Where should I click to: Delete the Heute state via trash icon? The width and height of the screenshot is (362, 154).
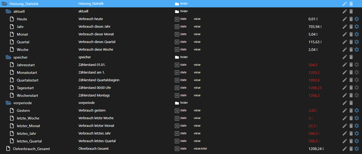coord(351,19)
